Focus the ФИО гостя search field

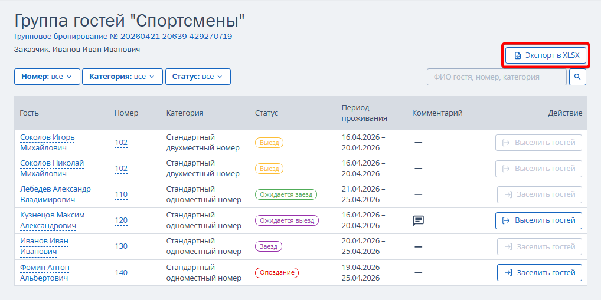(x=497, y=77)
